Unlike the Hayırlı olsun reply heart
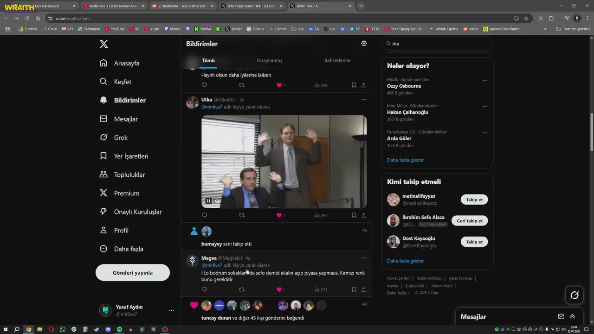Screen dimensions: 594x334 pyautogui.click(x=279, y=85)
